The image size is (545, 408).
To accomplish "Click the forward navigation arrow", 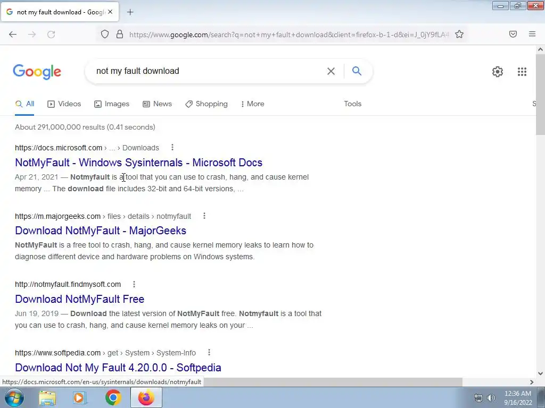I will coord(32,35).
